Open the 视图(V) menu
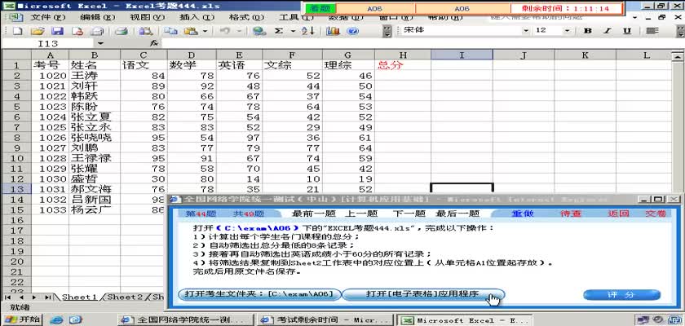The width and height of the screenshot is (685, 326). pyautogui.click(x=148, y=17)
